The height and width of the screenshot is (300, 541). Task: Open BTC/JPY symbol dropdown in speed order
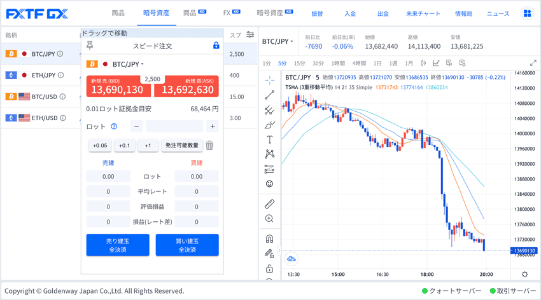[x=128, y=64]
